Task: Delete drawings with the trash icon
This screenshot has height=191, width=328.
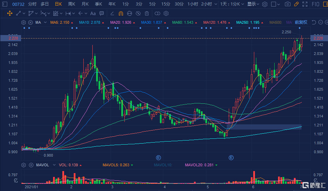Action: 147,13
